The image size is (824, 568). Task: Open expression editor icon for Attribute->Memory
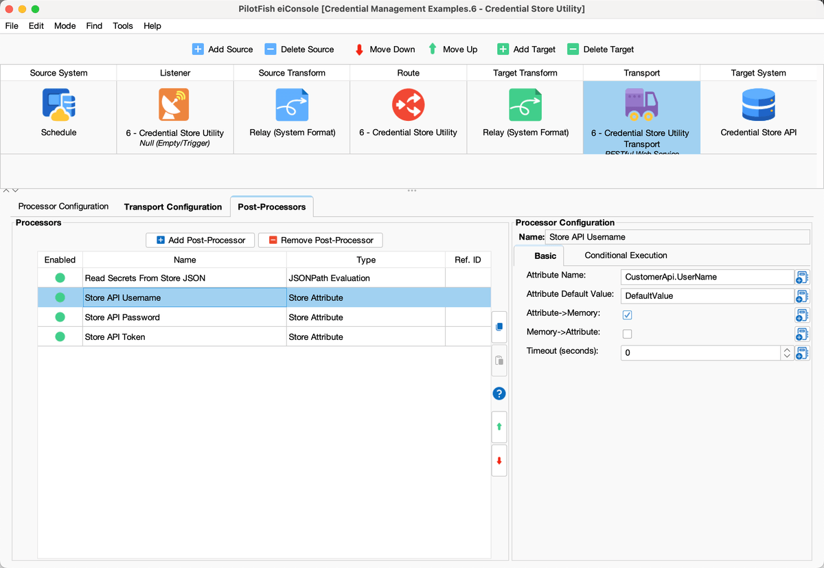(802, 315)
